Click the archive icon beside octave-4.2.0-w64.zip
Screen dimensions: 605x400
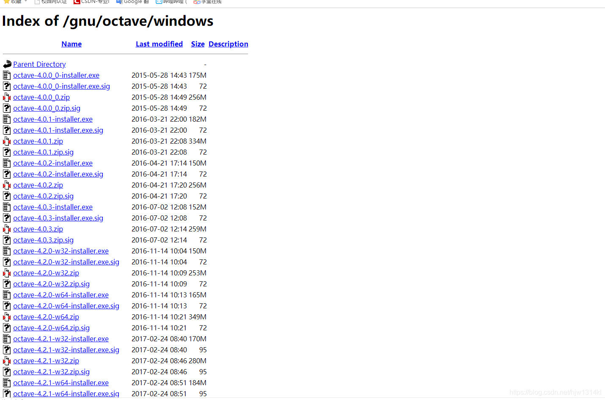pyautogui.click(x=7, y=317)
